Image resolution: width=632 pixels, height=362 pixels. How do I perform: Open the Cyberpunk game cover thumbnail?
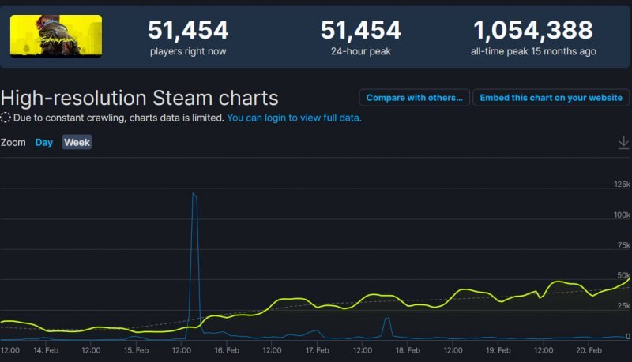(56, 35)
